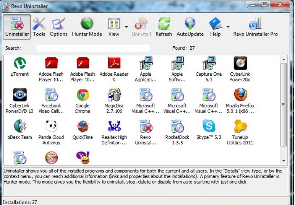This screenshot has width=295, height=205.
Task: Click the Options toolbar icon
Action: (58, 27)
